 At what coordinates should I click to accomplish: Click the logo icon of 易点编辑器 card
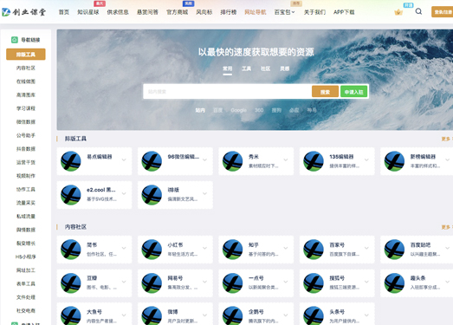pos(71,161)
